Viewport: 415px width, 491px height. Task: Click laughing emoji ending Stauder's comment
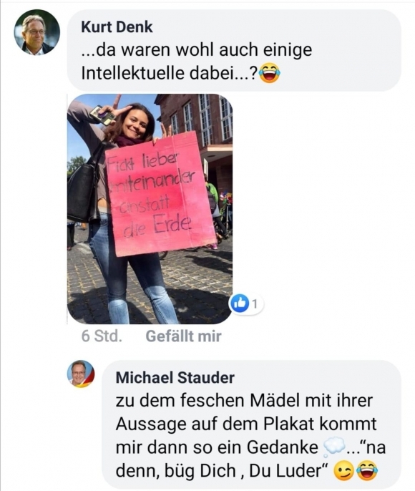click(x=367, y=471)
